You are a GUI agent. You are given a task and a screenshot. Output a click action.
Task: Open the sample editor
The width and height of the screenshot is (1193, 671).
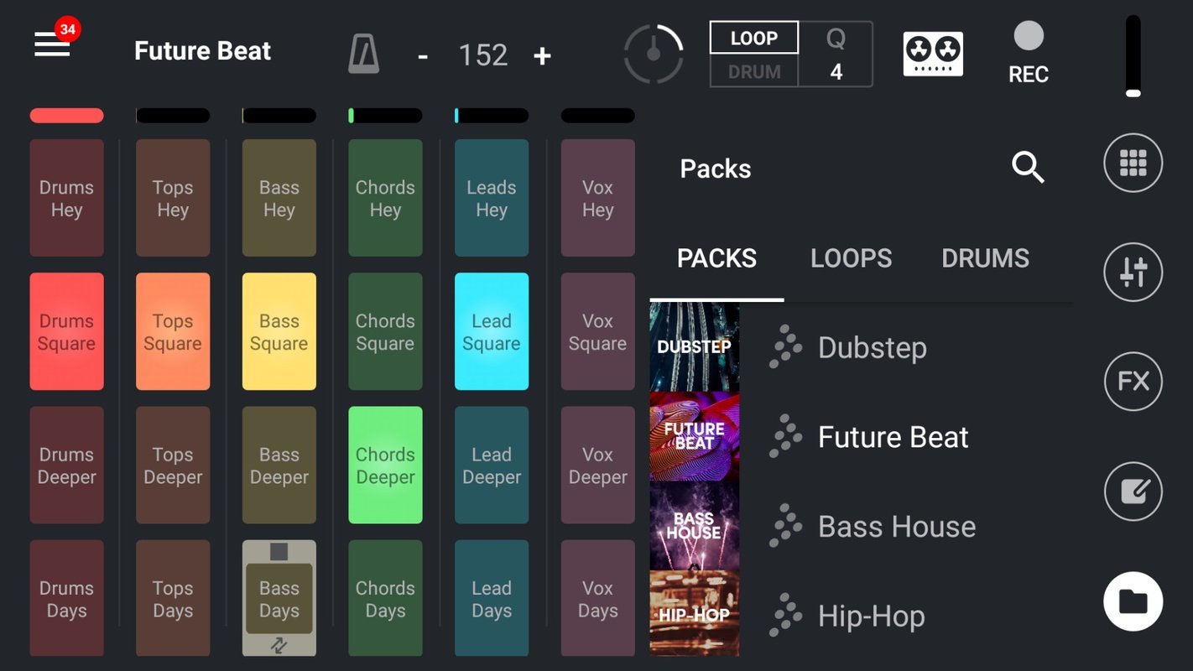[x=1133, y=492]
